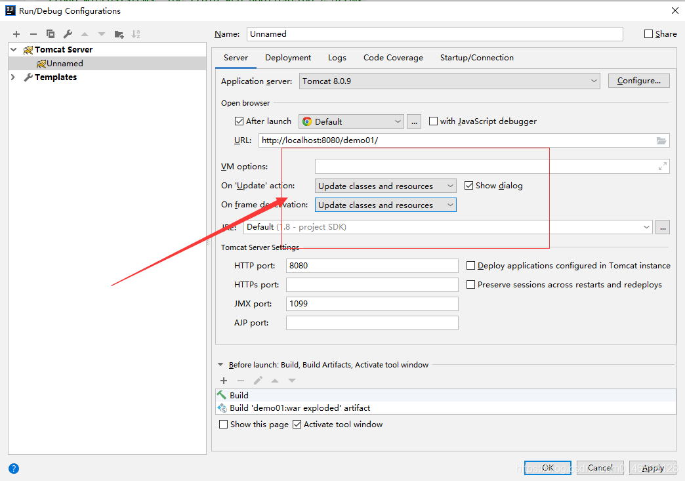The width and height of the screenshot is (685, 481).
Task: Focus the HTTPs port field
Action: click(372, 285)
